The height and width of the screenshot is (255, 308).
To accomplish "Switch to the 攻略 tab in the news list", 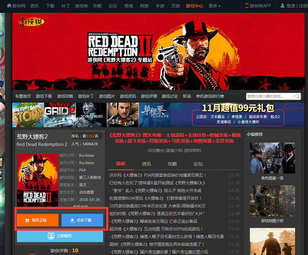I will click(x=172, y=164).
